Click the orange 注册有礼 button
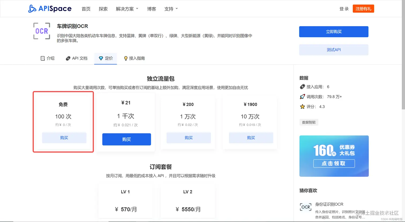405x222 pixels. [x=363, y=8]
